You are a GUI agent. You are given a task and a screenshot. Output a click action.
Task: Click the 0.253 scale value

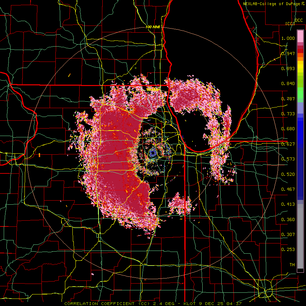(288, 250)
